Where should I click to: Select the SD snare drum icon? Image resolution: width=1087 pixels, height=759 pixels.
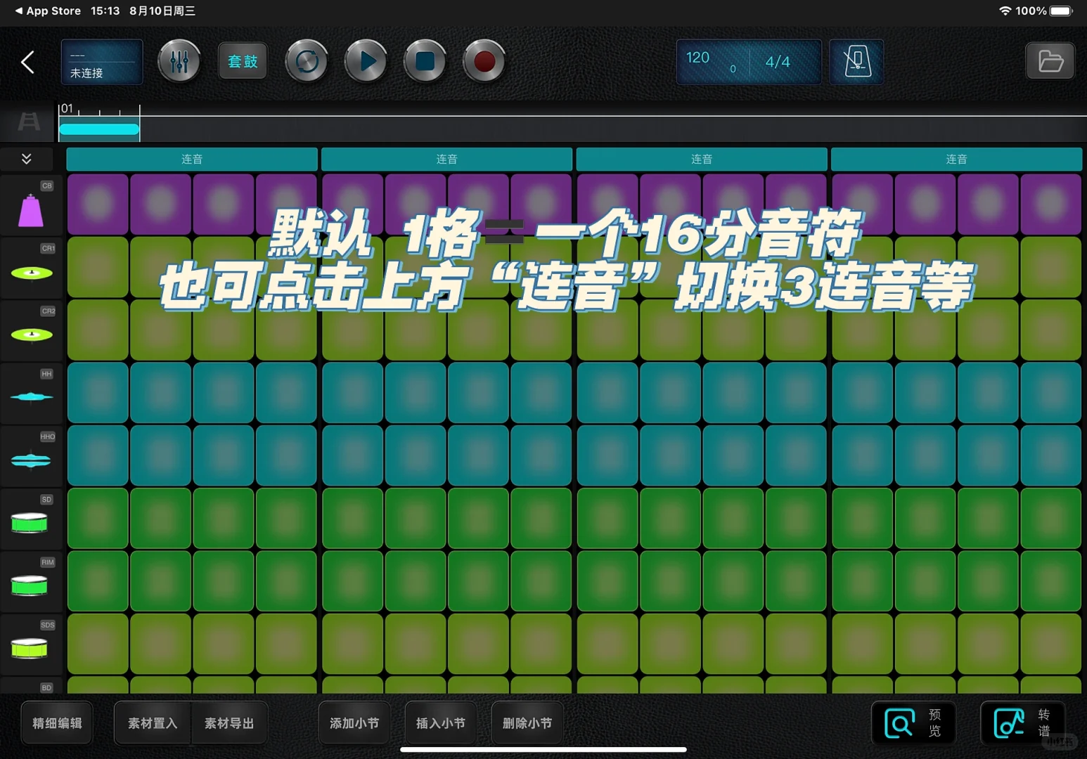[x=30, y=521]
